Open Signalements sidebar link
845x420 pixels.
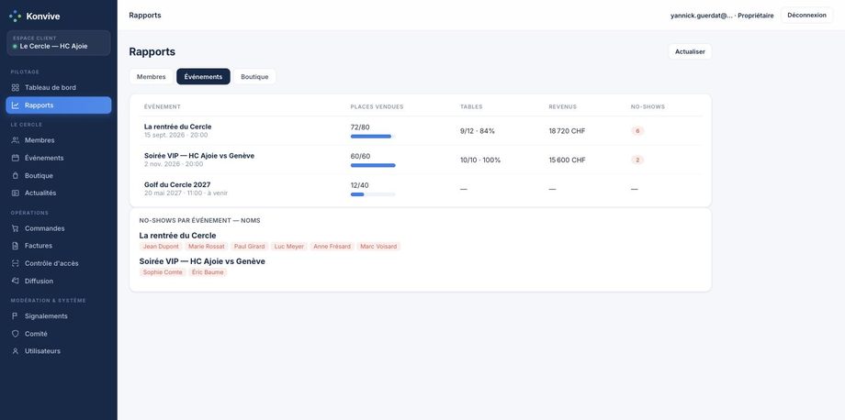click(x=59, y=316)
